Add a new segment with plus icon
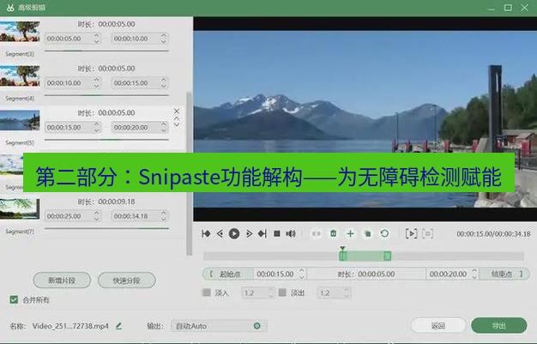This screenshot has height=344, width=537. [350, 233]
